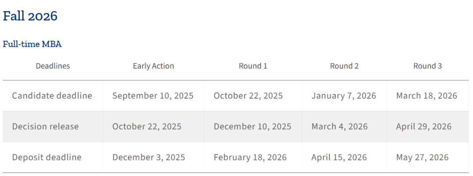Viewport: 473px width, 176px height.
Task: Select the February 18, 2026 cell
Action: click(250, 157)
